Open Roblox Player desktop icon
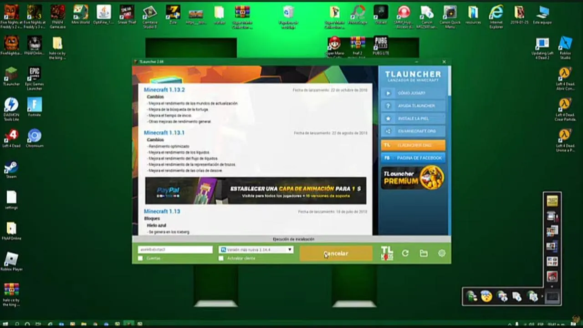 [x=11, y=259]
